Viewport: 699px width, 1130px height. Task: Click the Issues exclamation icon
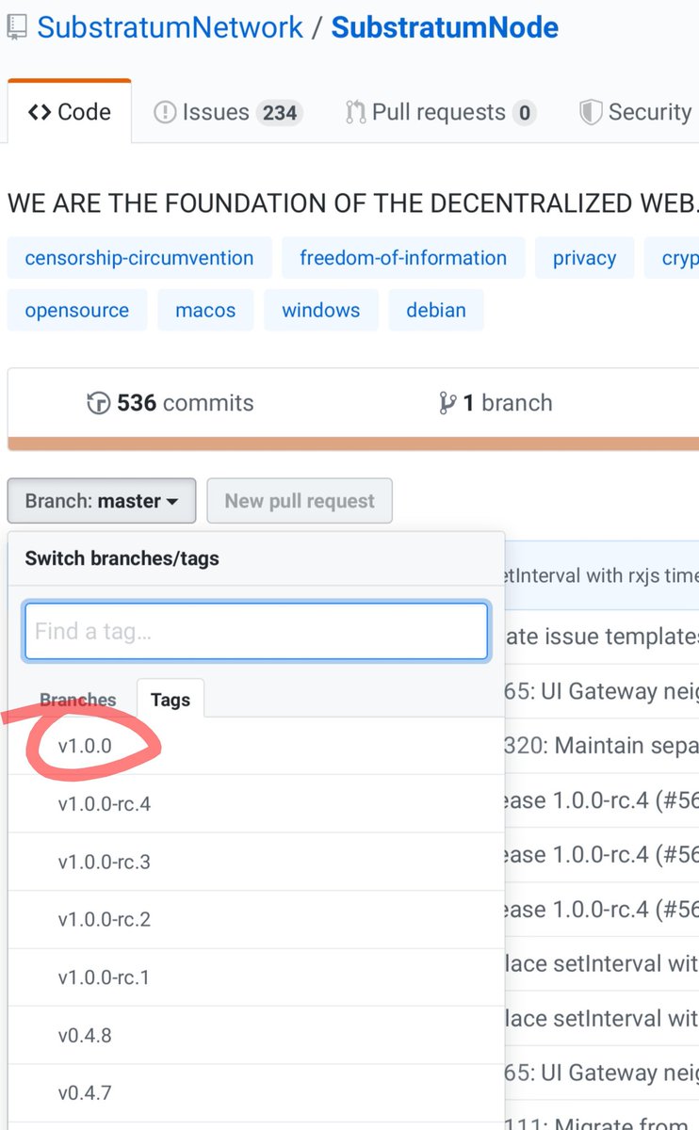coord(165,113)
